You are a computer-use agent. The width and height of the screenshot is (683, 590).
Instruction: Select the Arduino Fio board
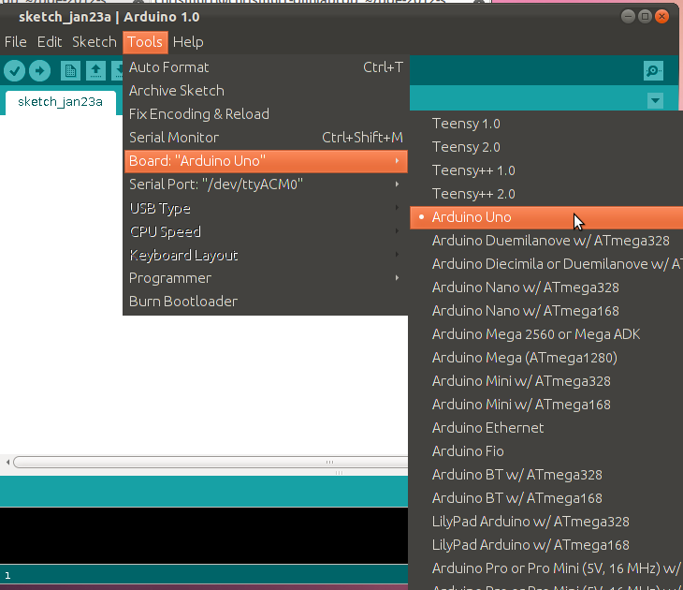click(x=546, y=451)
